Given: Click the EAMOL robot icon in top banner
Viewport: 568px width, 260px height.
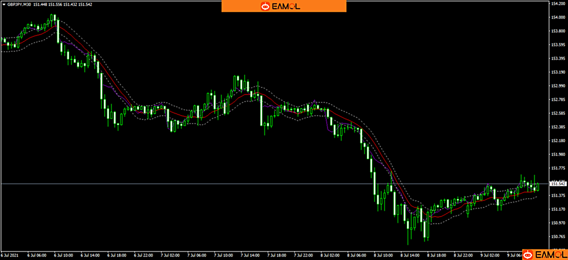Looking at the screenshot, I should coord(265,6).
